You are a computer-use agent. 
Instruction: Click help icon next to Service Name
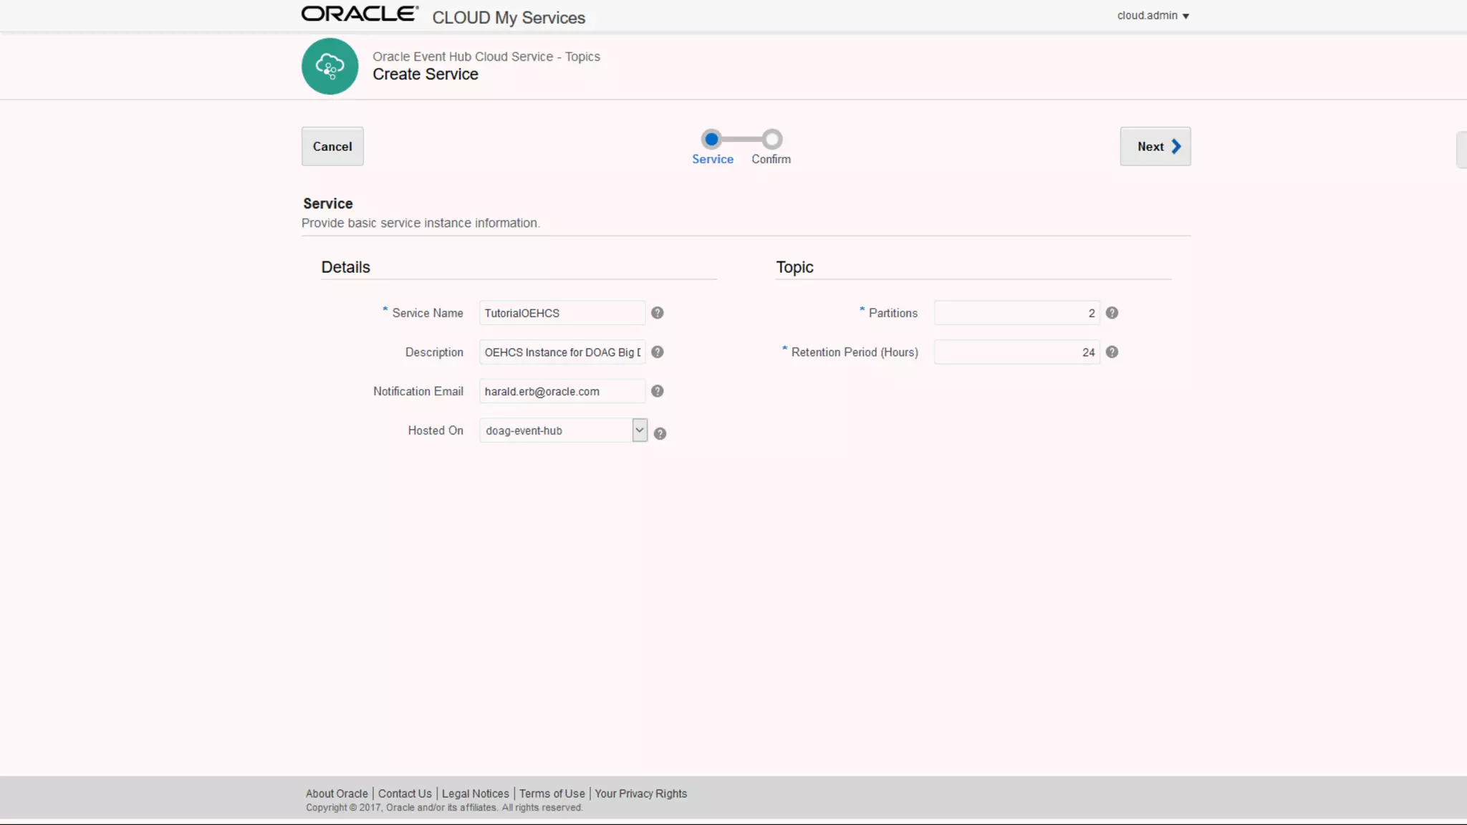(657, 313)
